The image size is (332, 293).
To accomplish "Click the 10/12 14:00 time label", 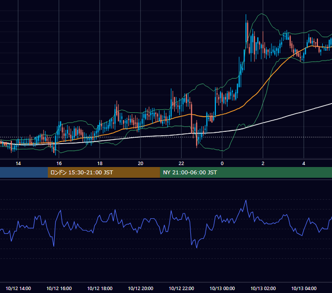I will [x=18, y=288].
